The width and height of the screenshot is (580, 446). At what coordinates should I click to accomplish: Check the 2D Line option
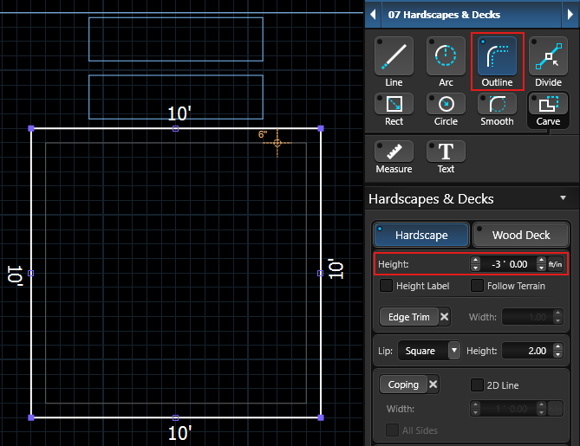pyautogui.click(x=477, y=385)
